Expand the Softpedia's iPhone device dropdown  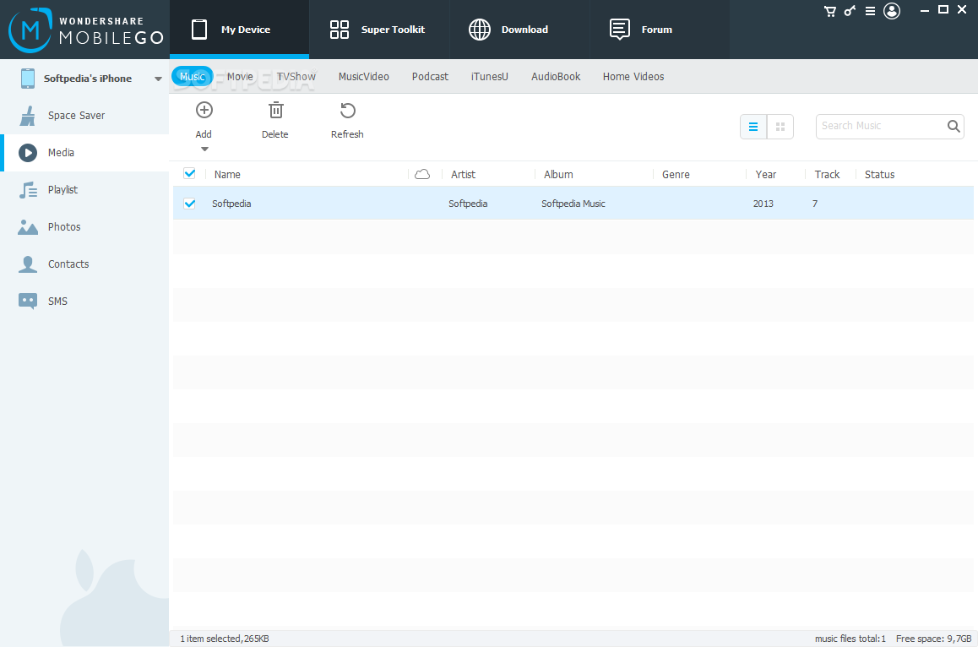point(158,79)
